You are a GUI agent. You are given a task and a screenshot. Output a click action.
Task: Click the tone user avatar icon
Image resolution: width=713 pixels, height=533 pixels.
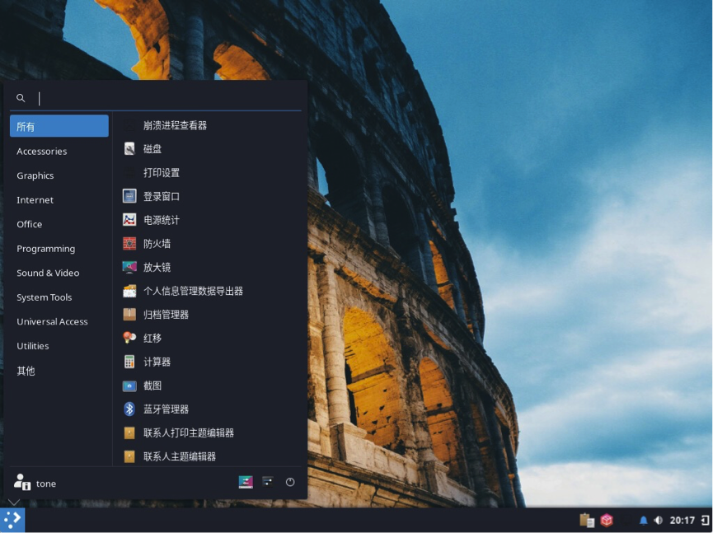click(21, 483)
